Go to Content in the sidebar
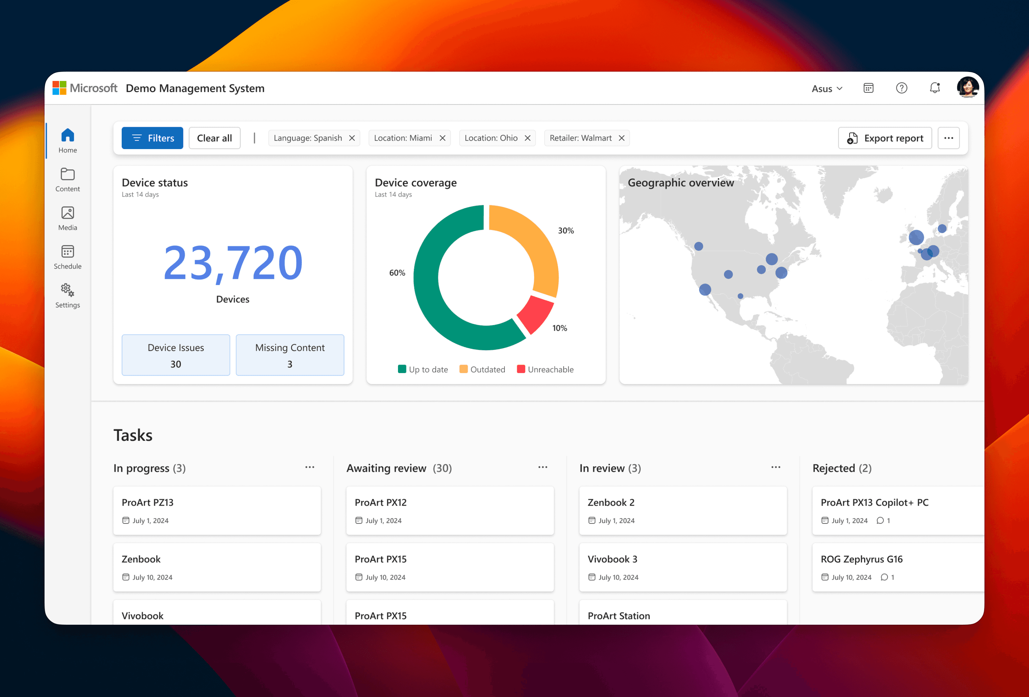The image size is (1029, 697). pos(67,179)
